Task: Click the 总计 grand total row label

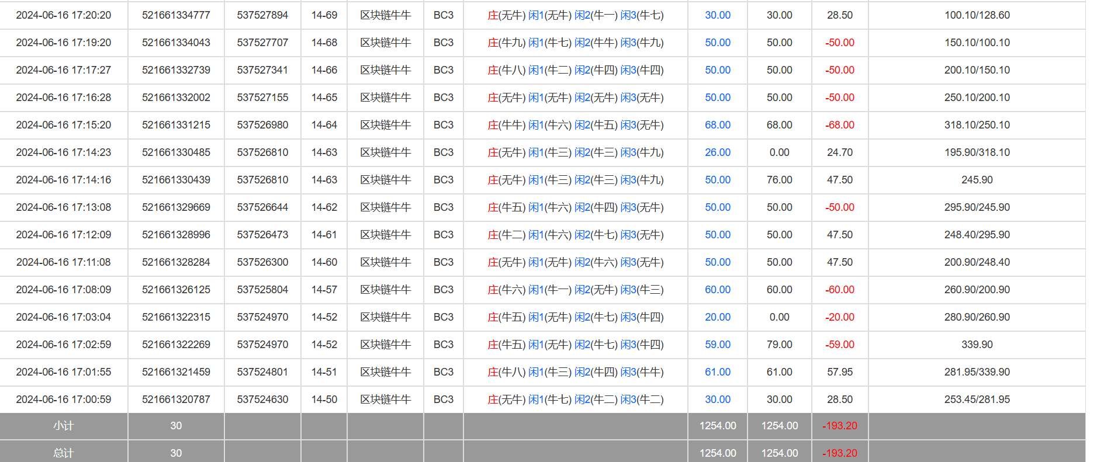Action: click(x=63, y=453)
